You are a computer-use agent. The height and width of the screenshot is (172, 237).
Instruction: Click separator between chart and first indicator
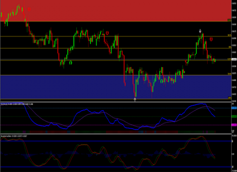116,102
